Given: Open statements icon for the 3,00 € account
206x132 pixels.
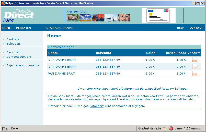Looking at the screenshot, I should 194,74.
